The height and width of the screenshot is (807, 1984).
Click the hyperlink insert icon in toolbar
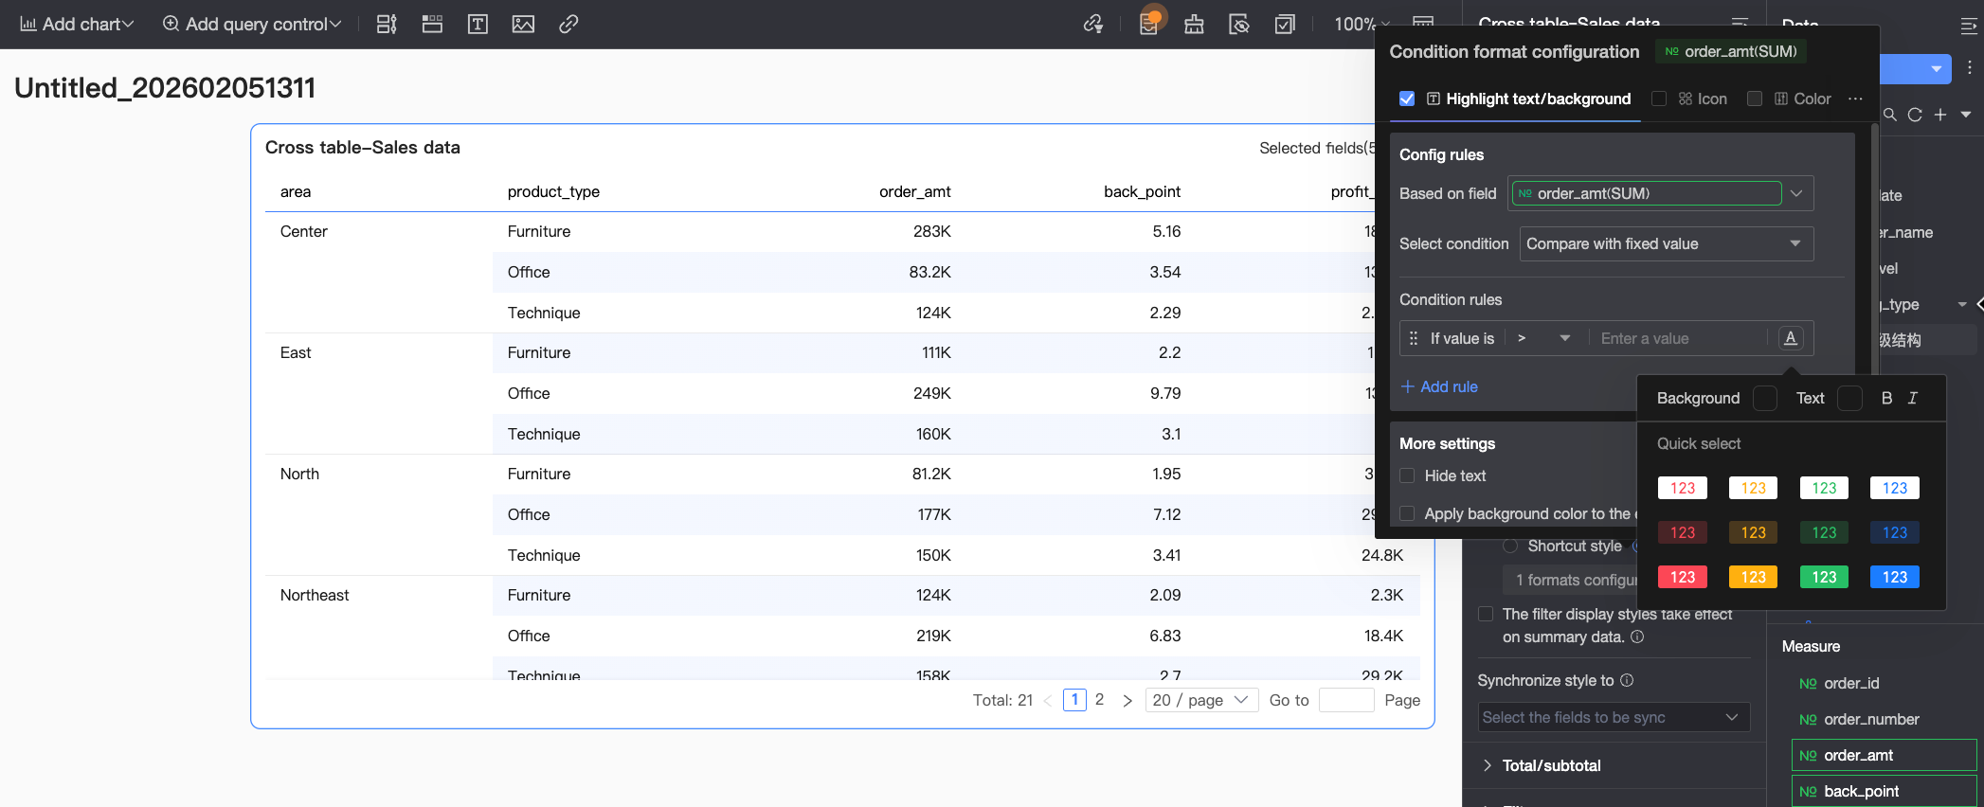point(568,25)
